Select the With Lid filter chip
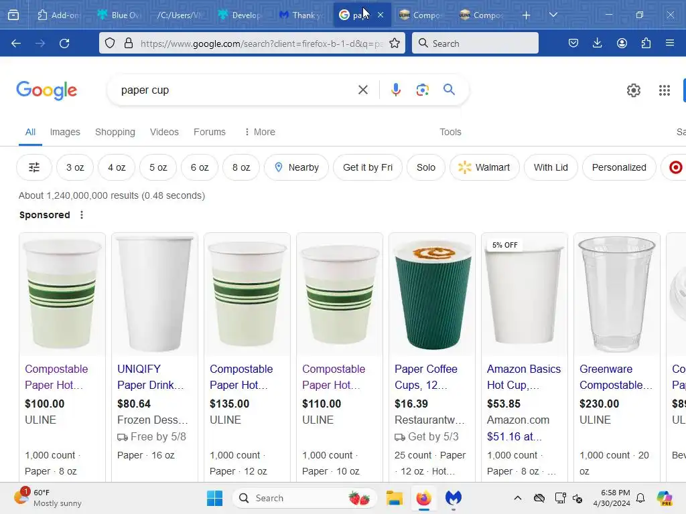686x514 pixels. 551,167
